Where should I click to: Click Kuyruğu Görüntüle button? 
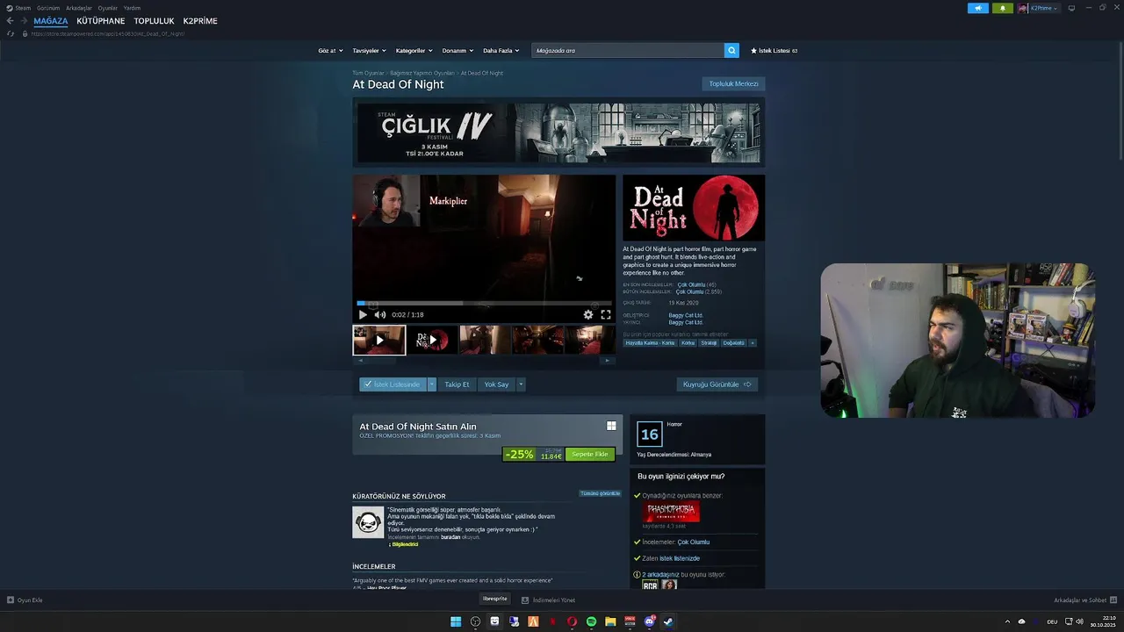click(x=717, y=384)
